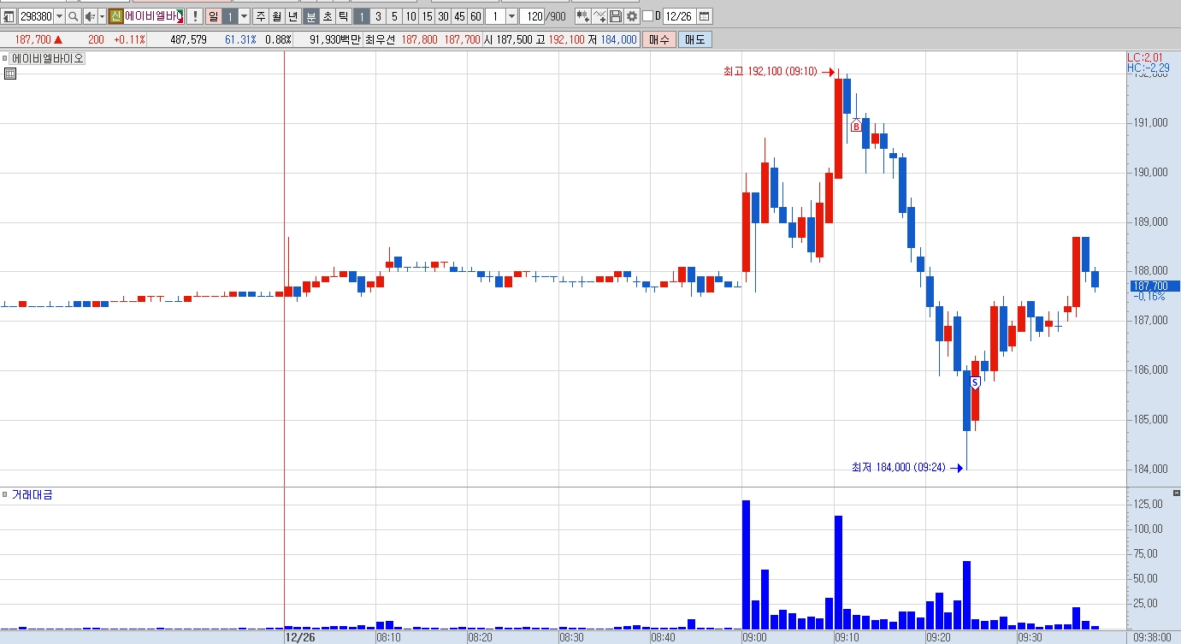
Task: Click the exclamation mark info icon
Action: click(194, 16)
